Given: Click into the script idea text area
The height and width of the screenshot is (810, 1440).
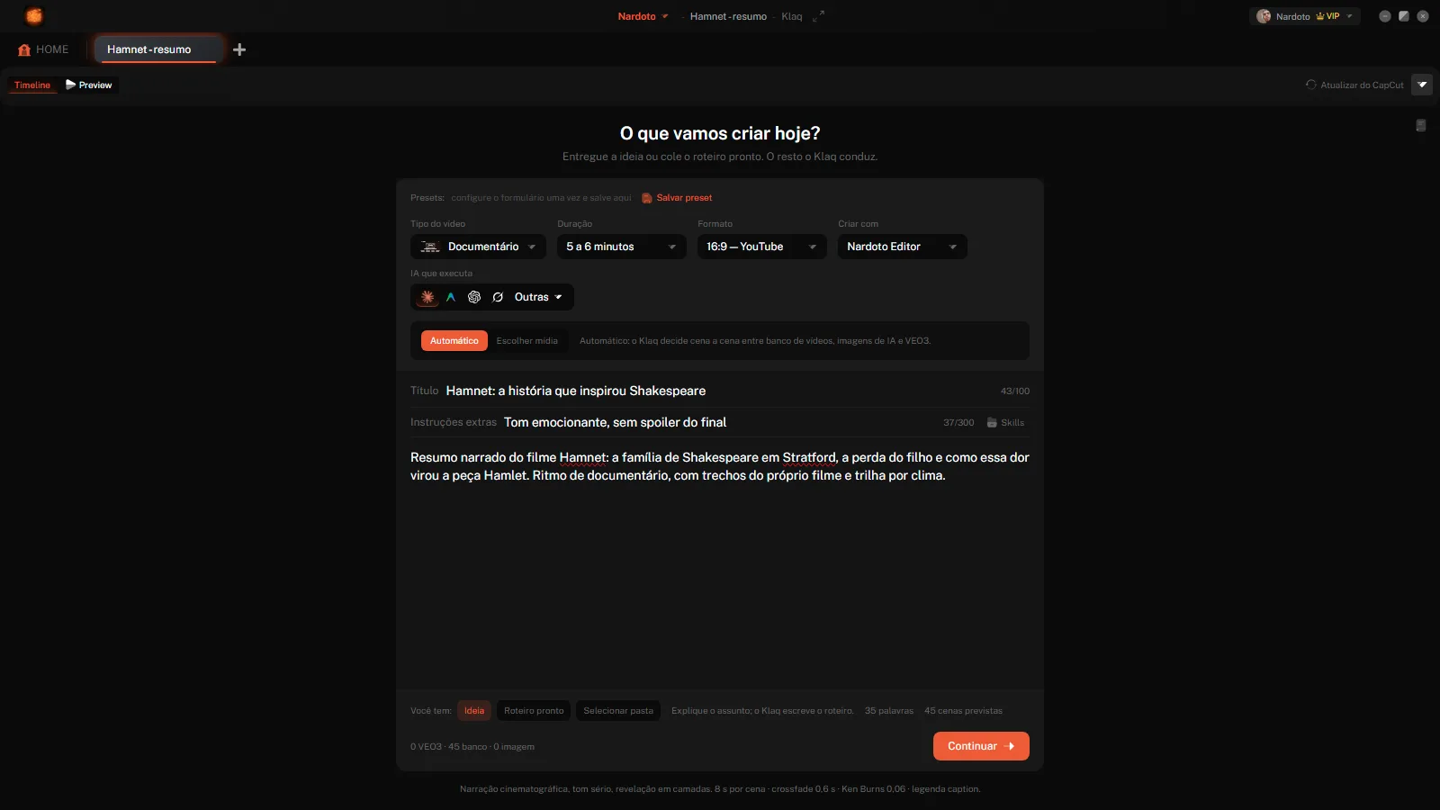Looking at the screenshot, I should [720, 567].
